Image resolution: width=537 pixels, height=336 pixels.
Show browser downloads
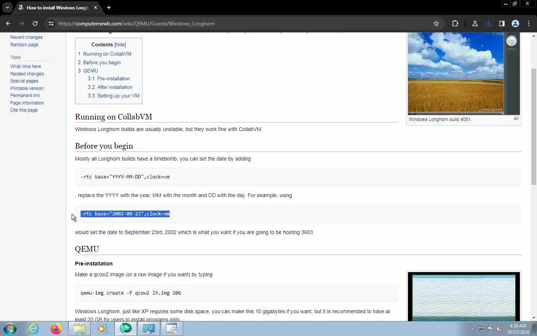(x=489, y=24)
